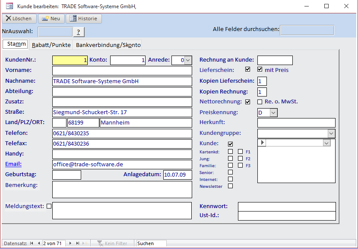
Task: Go to first record in navigator
Action: pos(32,243)
